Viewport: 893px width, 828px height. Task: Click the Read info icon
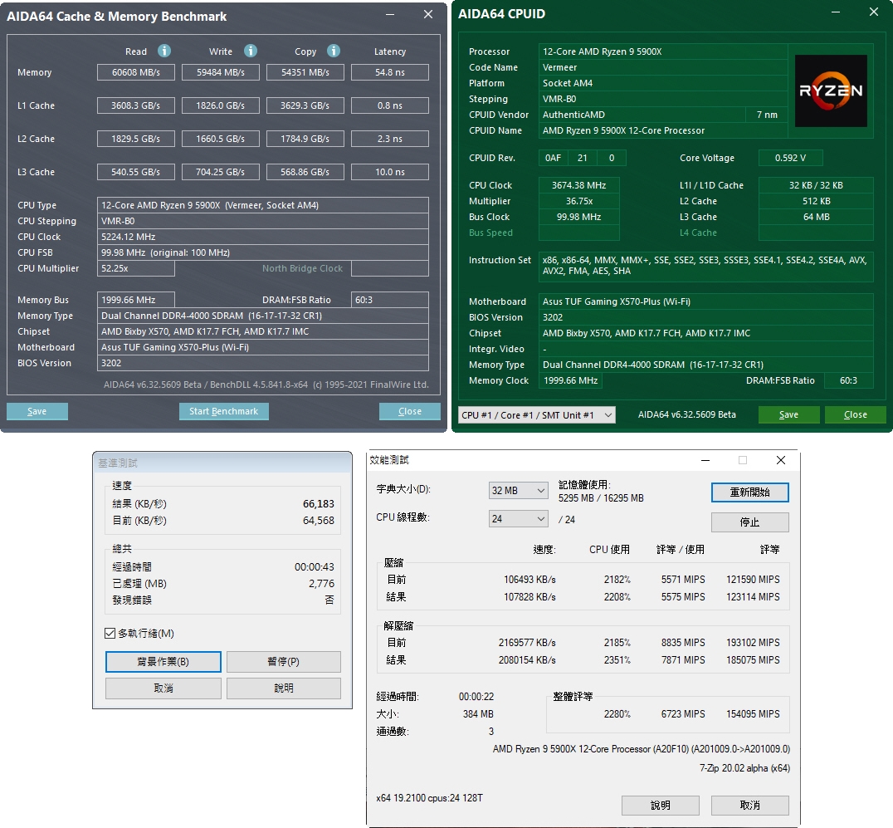click(164, 51)
